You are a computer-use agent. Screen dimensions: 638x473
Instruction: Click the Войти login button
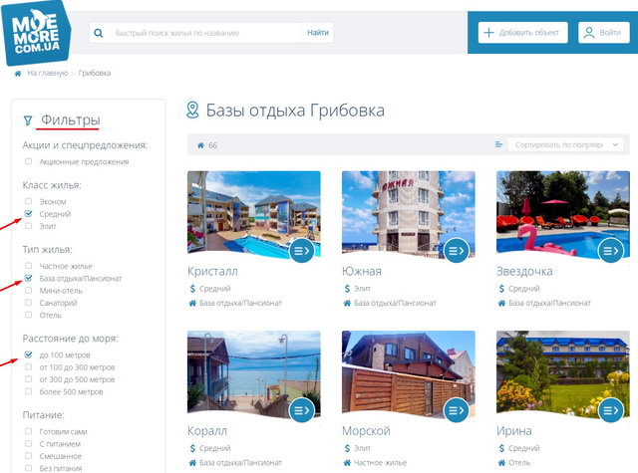click(604, 33)
